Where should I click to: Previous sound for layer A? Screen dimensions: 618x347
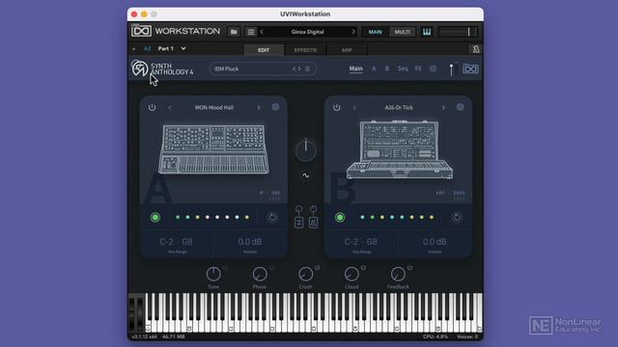click(x=170, y=107)
